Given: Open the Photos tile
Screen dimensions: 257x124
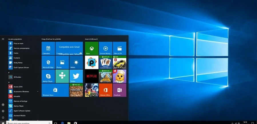Looking at the screenshot, I should [62, 62].
